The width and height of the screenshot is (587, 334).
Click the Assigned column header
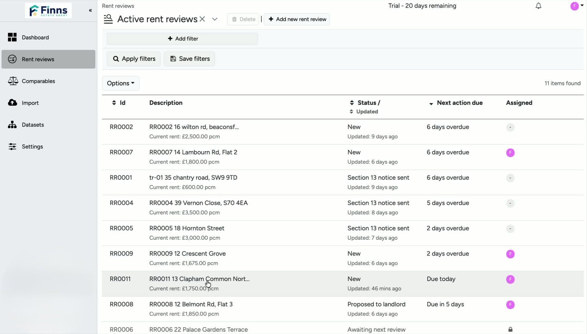519,103
